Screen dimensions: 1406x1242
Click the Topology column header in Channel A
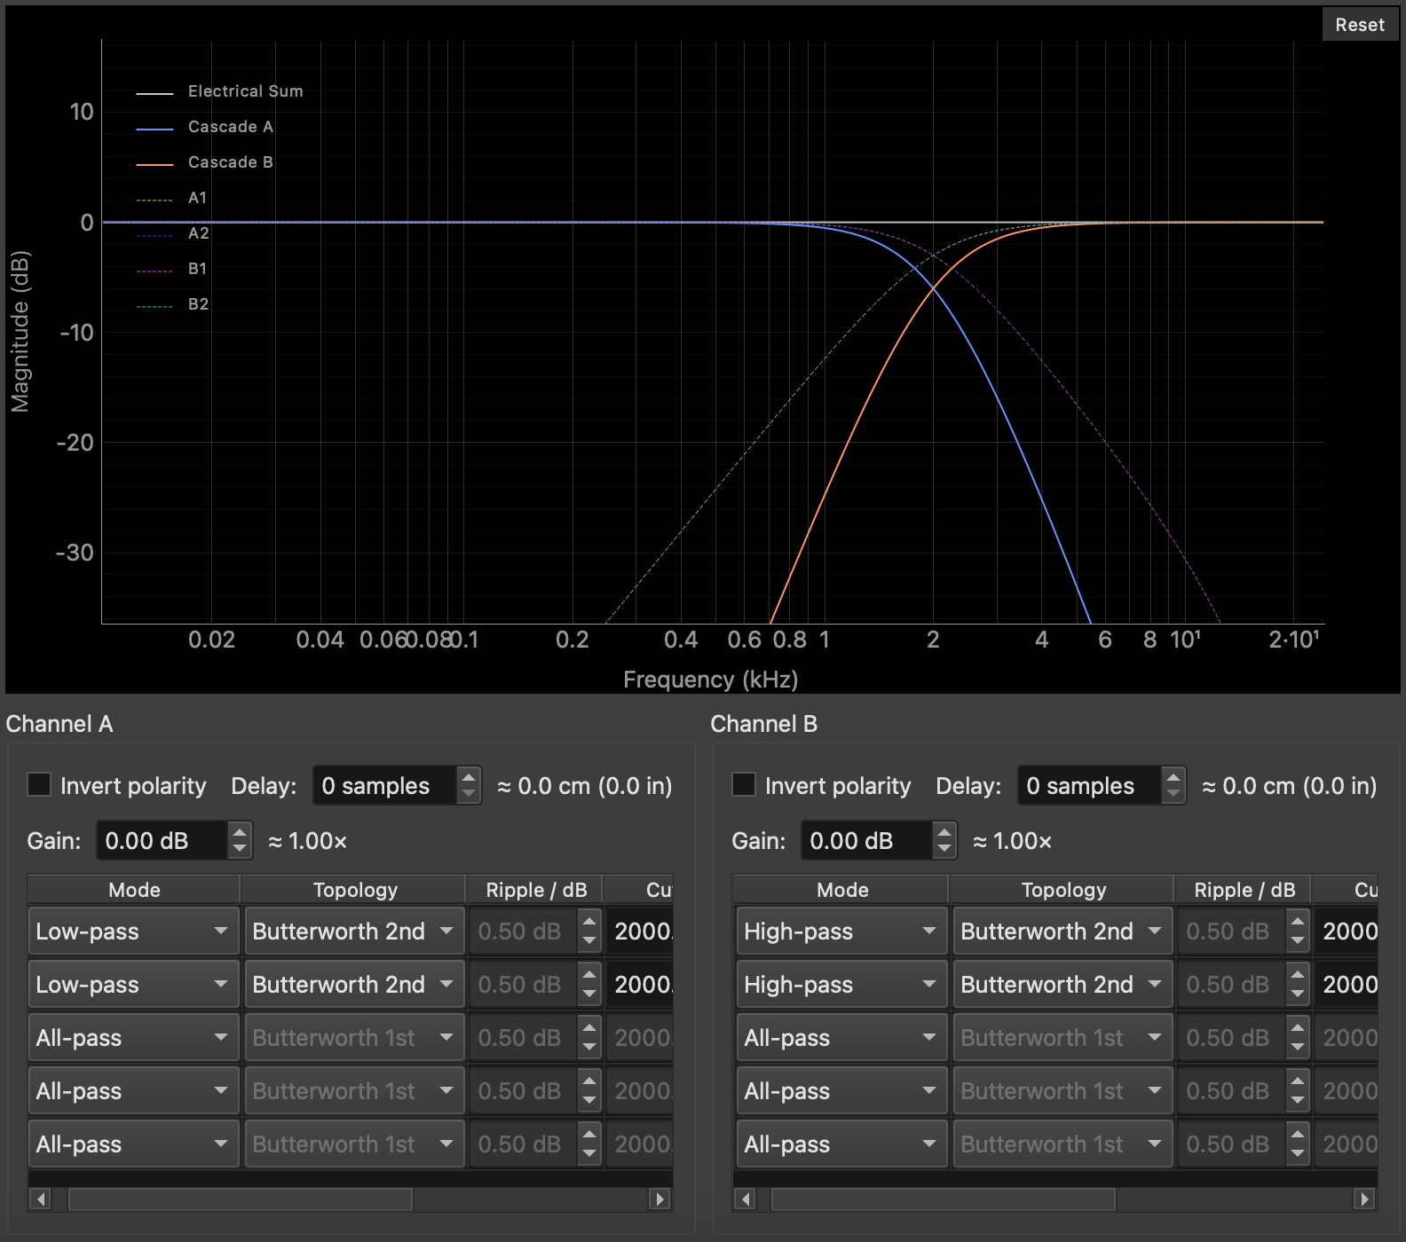click(x=355, y=890)
